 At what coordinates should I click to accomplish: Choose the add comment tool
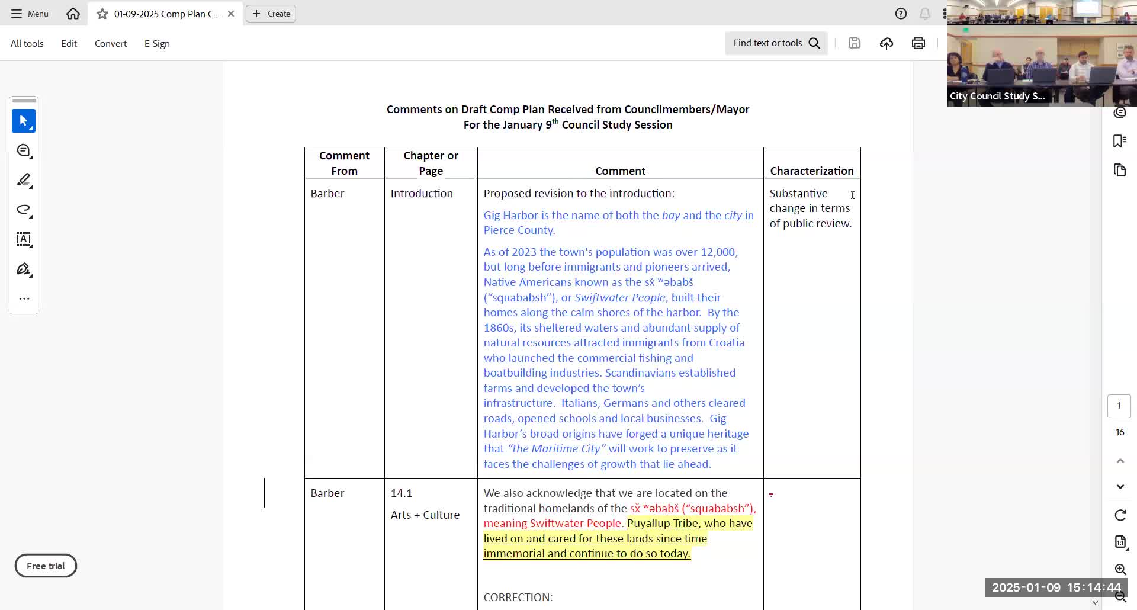tap(24, 151)
